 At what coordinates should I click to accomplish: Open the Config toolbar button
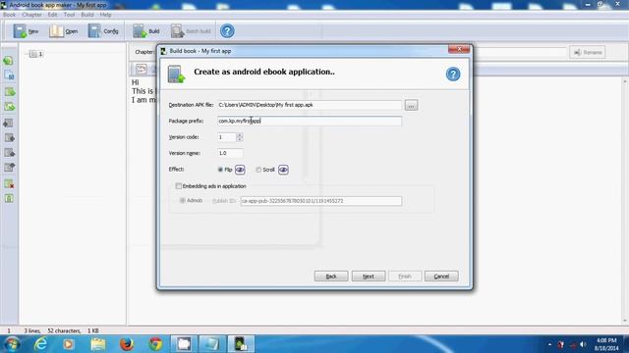pyautogui.click(x=102, y=30)
